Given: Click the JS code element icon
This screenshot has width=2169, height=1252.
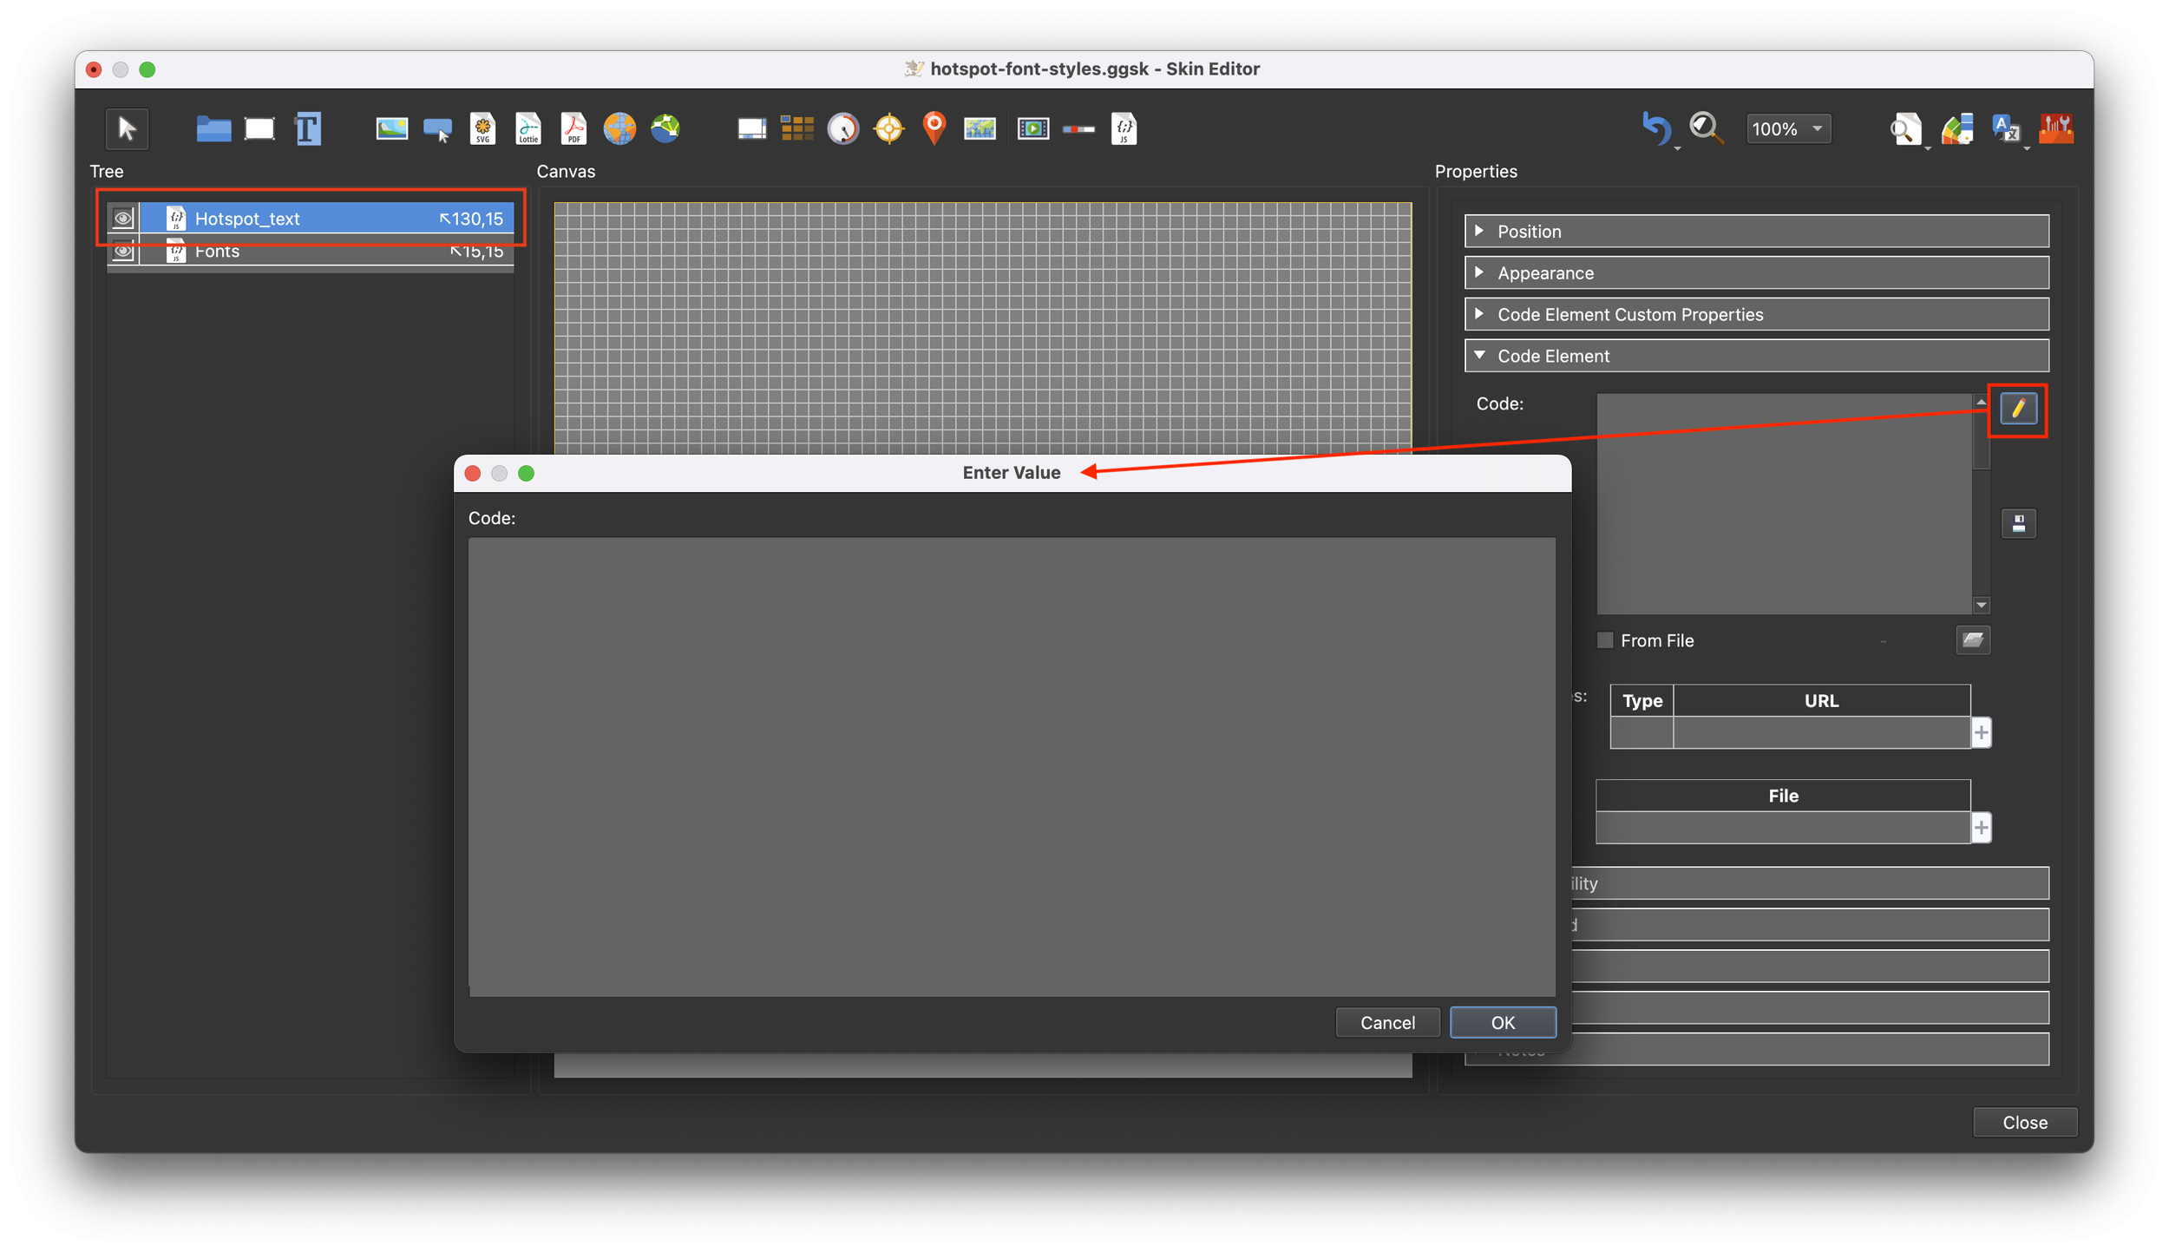Looking at the screenshot, I should (x=1124, y=129).
